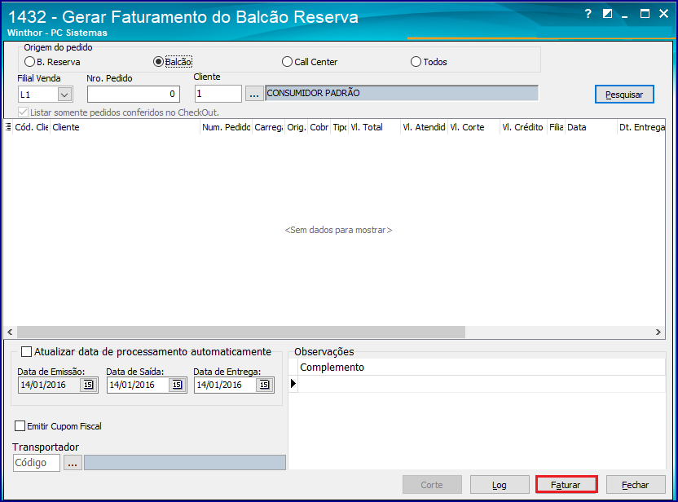
Task: Sort by Orig. column header
Action: 297,127
